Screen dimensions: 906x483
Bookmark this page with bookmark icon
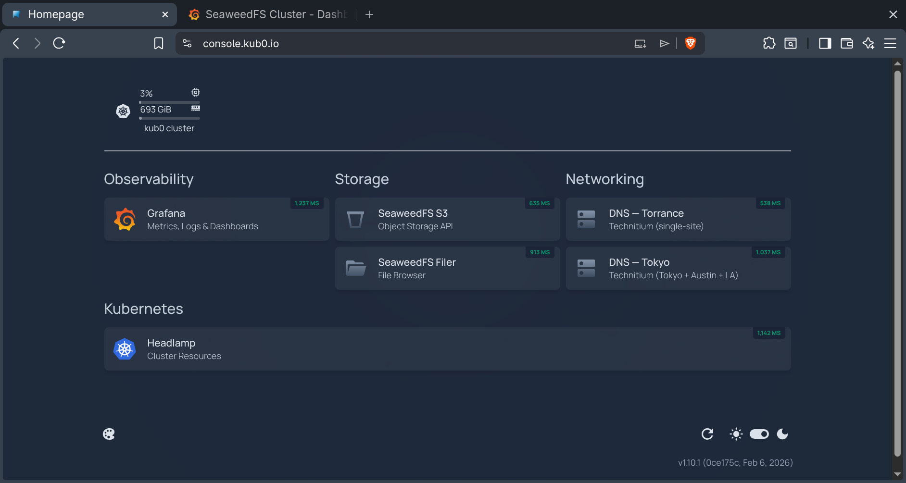pos(159,43)
